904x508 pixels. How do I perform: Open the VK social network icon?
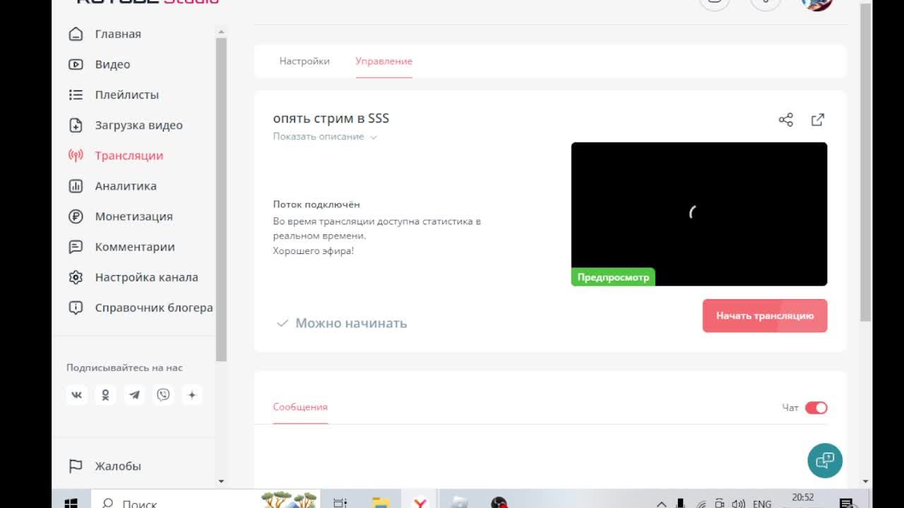coord(76,395)
